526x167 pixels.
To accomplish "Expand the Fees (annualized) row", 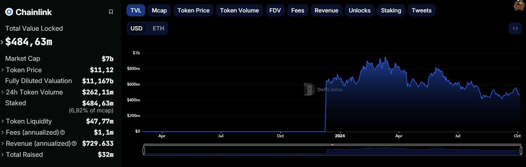I will pos(3,132).
